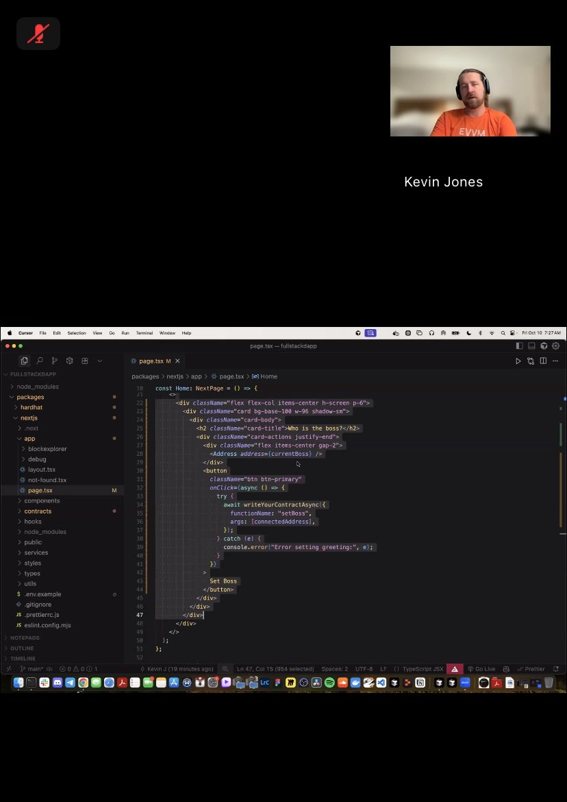This screenshot has width=567, height=802.
Task: Open the Search view icon
Action: [x=39, y=361]
